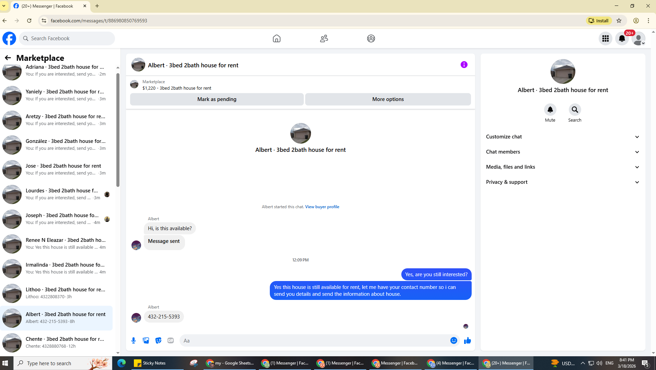Open the emoji picker in message box
The width and height of the screenshot is (656, 370).
pyautogui.click(x=454, y=340)
